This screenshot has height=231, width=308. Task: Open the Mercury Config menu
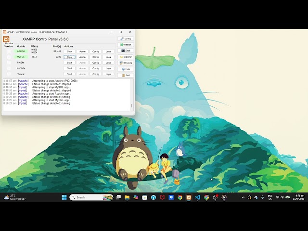95,68
